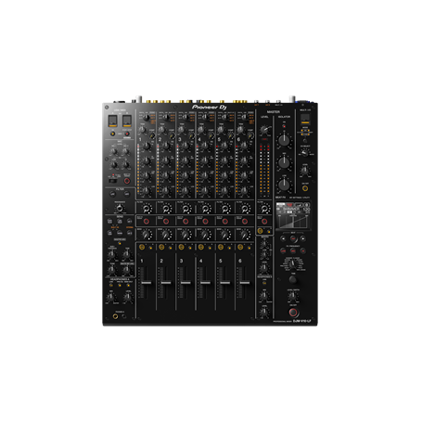The image size is (422, 422).
Task: Tap beat right arrow button
Action: [303, 238]
